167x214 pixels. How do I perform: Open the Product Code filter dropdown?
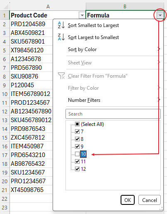(x=82, y=15)
